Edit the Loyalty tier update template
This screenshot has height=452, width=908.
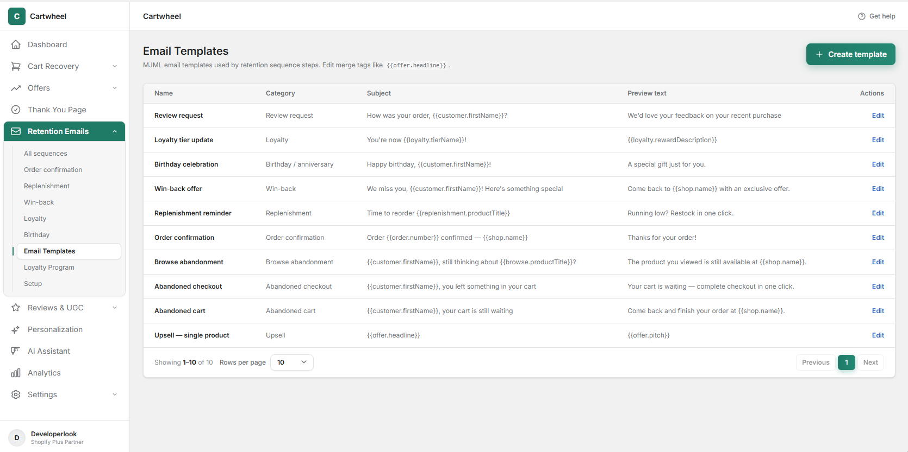pyautogui.click(x=878, y=140)
